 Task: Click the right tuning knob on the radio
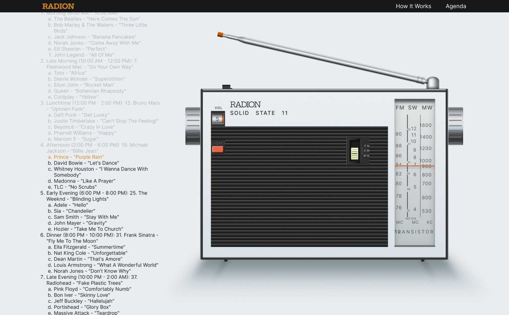click(x=455, y=126)
